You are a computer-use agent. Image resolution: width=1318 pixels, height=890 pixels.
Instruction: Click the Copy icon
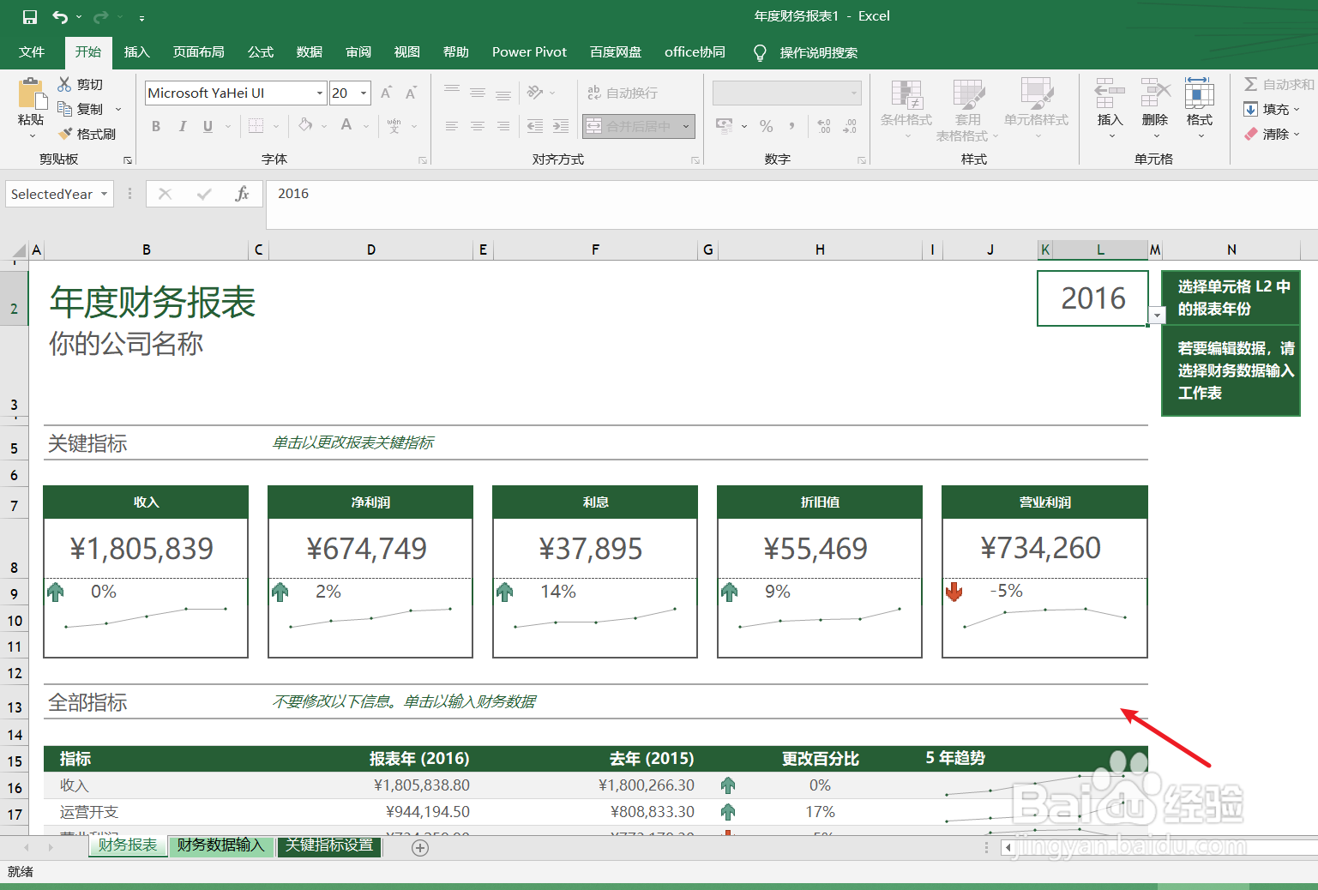64,109
